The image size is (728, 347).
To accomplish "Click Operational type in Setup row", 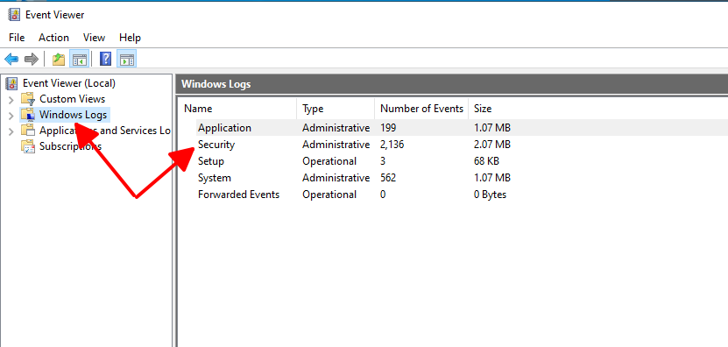I will [329, 161].
